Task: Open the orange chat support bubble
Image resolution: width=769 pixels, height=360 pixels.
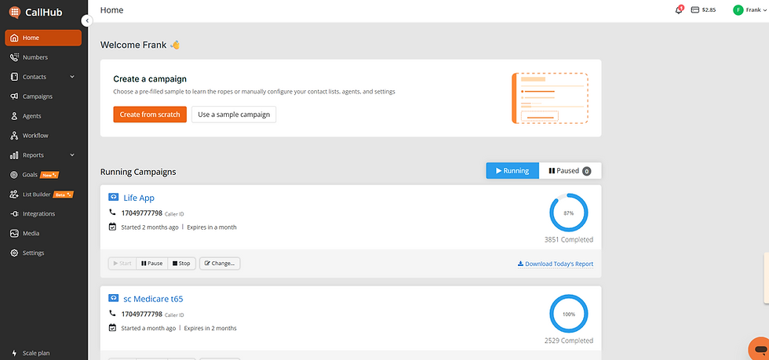Action: [x=760, y=349]
